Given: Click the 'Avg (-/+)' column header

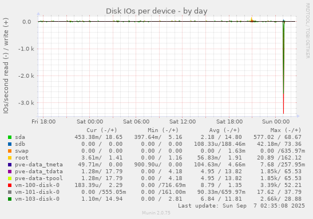Looking at the screenshot, I should (224, 130).
